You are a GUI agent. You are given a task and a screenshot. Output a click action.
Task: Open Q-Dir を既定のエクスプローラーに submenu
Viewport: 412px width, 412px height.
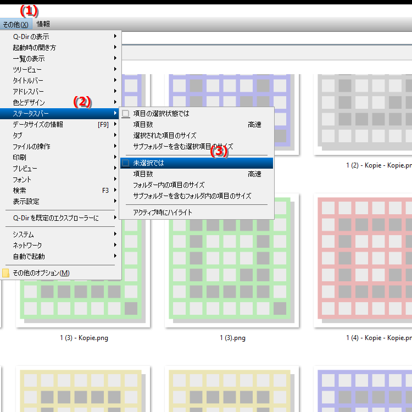[x=60, y=218]
